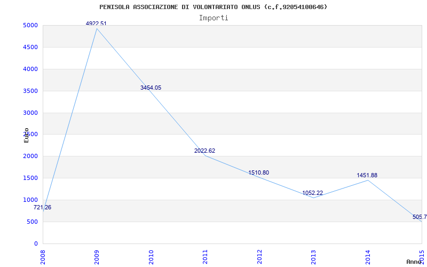Click the 2013 year tick label

coord(313,257)
